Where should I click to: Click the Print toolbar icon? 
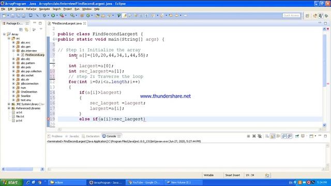(23, 16)
